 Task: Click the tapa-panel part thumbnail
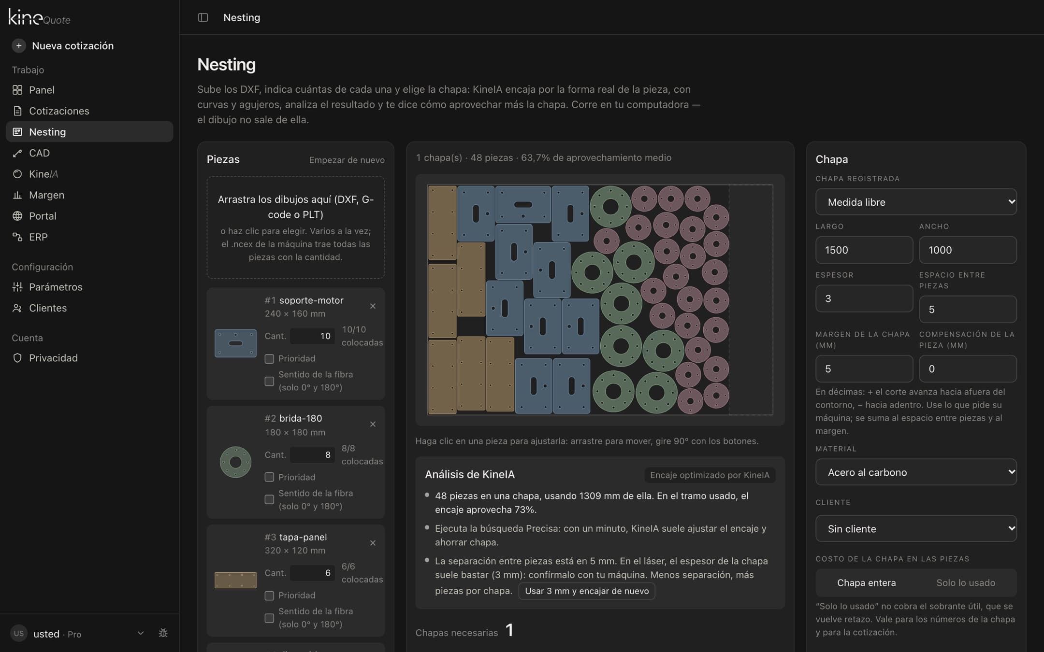pos(235,580)
